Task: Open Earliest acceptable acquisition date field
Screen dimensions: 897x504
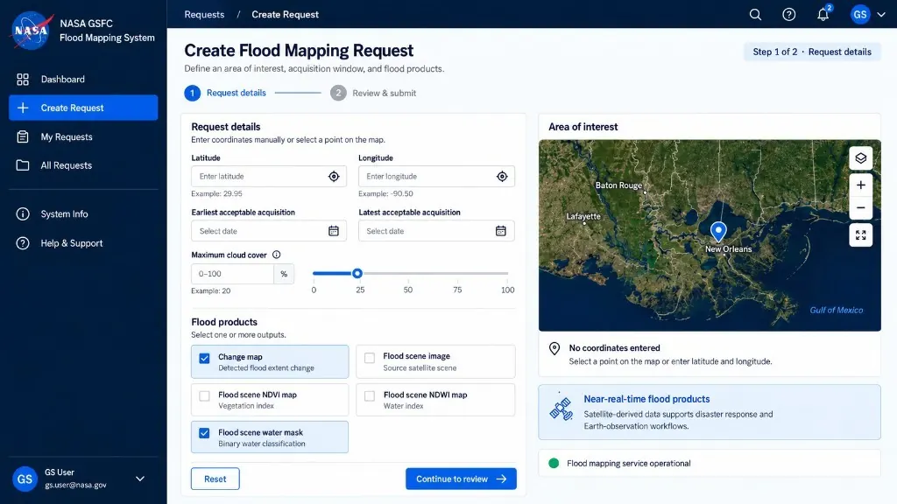Action: 268,231
